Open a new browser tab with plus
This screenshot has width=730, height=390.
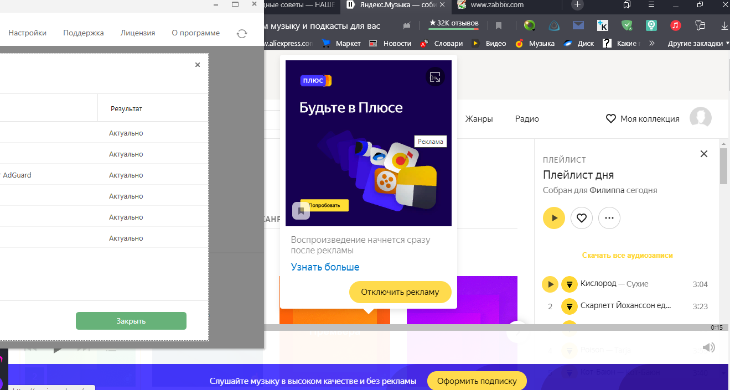tap(577, 4)
